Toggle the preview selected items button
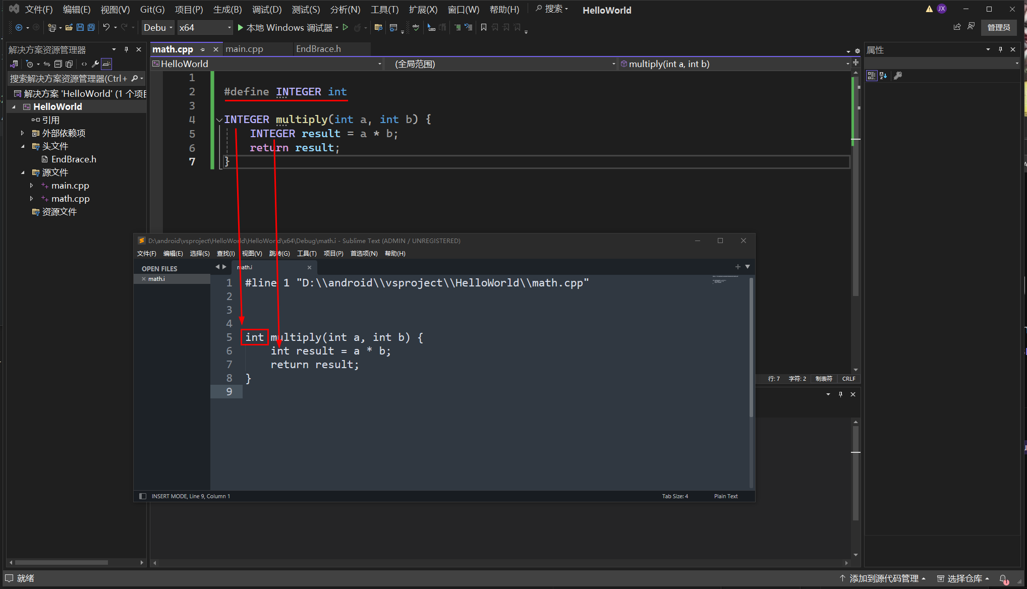Screen dimensions: 1027x589 click(106, 64)
